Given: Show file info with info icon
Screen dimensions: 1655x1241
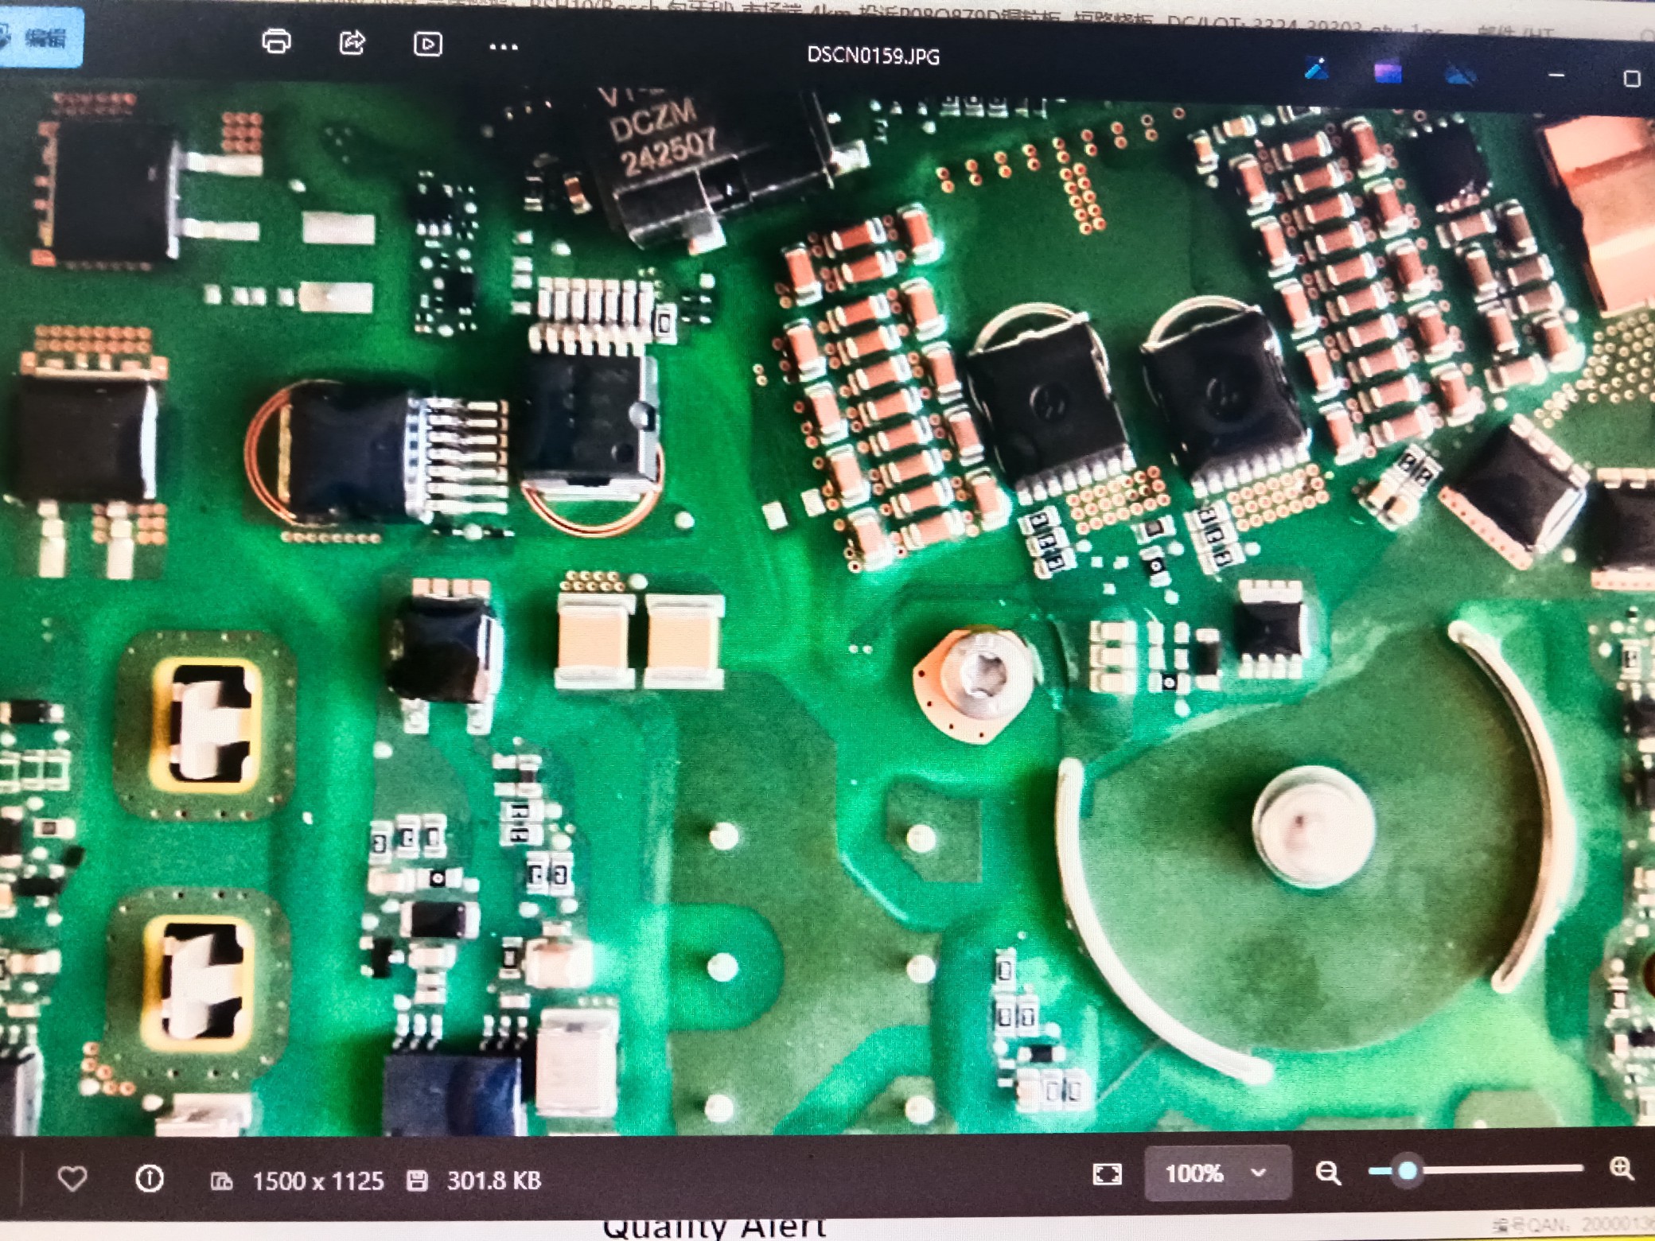Looking at the screenshot, I should (150, 1178).
